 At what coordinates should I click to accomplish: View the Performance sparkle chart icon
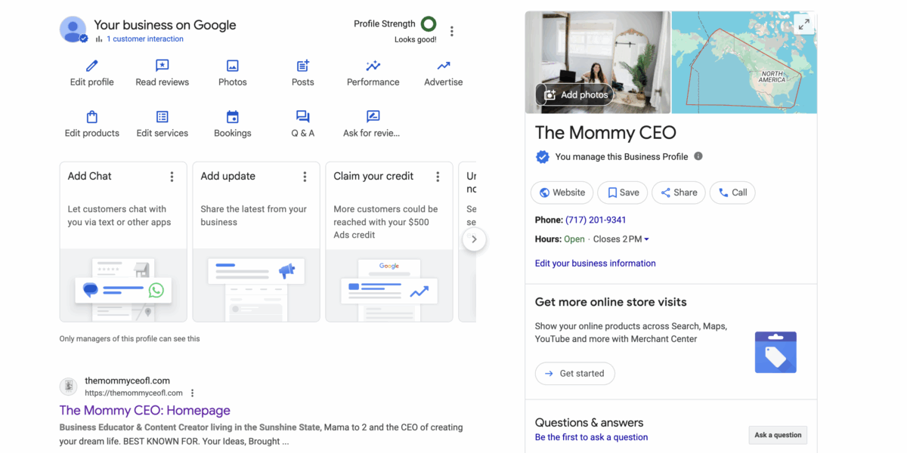click(x=373, y=66)
